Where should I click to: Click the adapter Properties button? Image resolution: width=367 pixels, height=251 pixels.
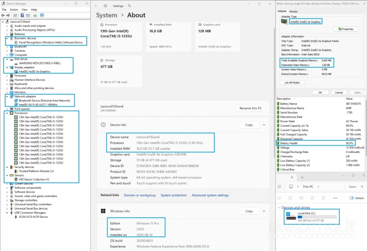tap(346, 29)
